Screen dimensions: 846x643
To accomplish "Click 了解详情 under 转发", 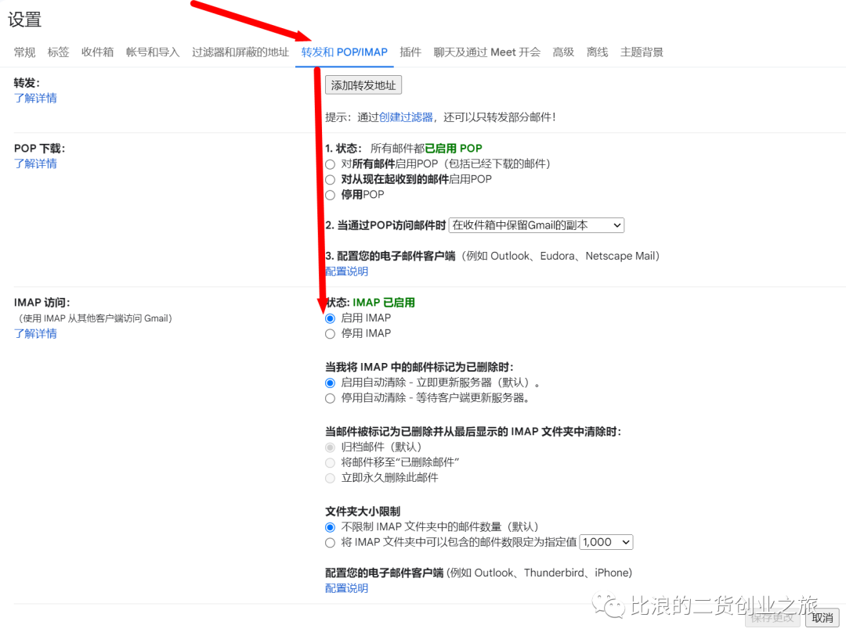I will [x=34, y=97].
